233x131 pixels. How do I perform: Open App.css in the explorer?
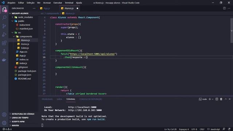pos(23,52)
